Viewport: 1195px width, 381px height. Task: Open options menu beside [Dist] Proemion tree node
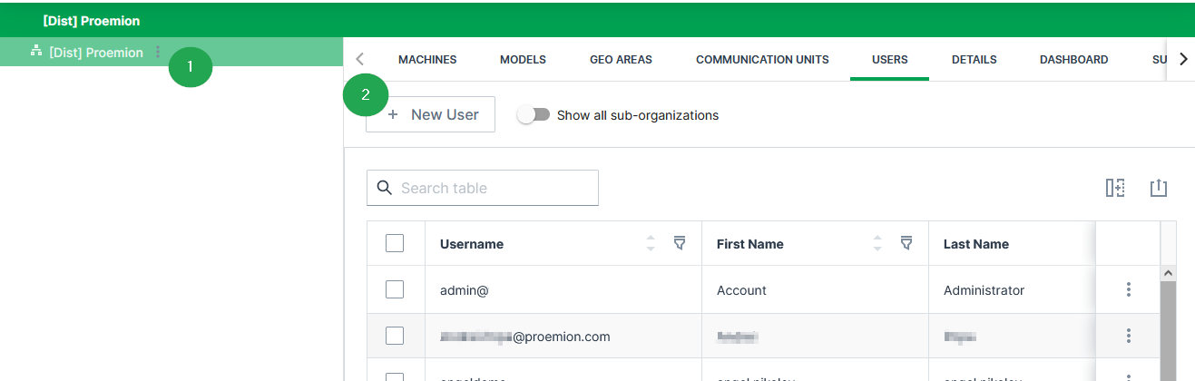[x=158, y=53]
